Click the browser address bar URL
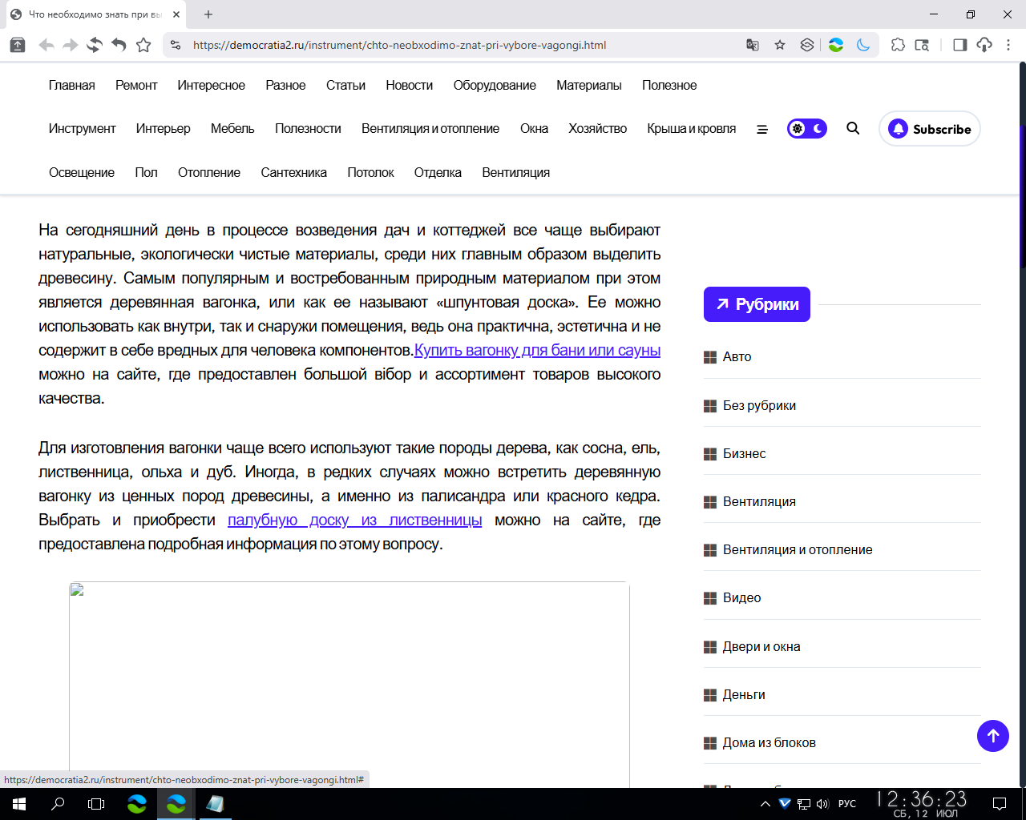 tap(399, 45)
